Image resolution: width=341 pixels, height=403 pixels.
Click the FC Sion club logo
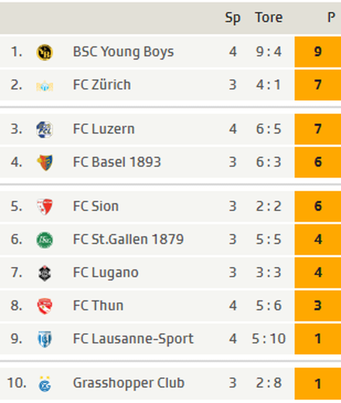[45, 206]
